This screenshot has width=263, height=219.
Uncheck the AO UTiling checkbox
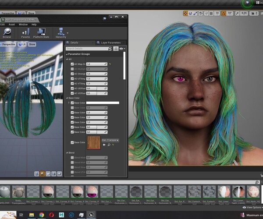coord(72,78)
